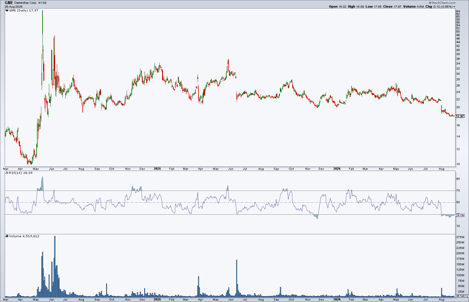Click the 28.09 RSI value tag on axis
Viewport: 469px width, 302px height.
(x=460, y=215)
